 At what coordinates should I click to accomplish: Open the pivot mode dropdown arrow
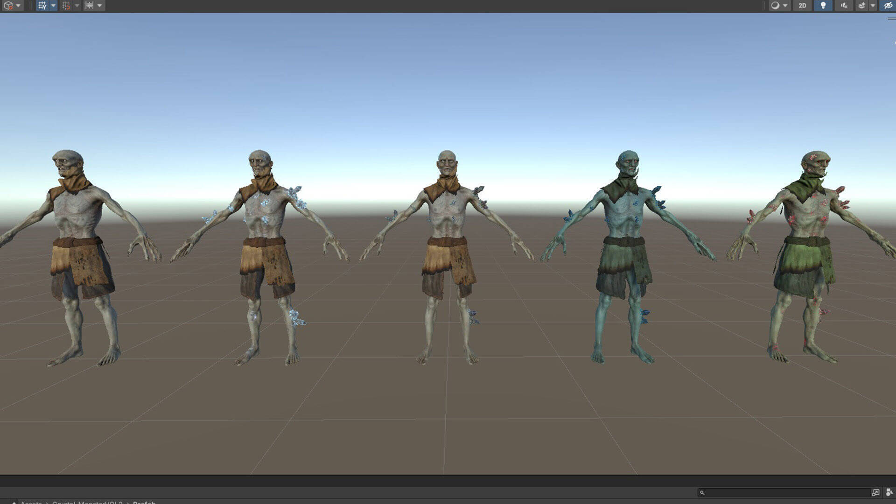pos(18,6)
